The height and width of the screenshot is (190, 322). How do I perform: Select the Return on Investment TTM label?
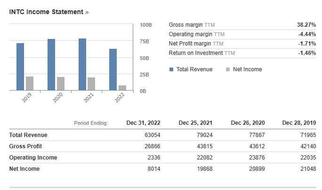click(202, 53)
